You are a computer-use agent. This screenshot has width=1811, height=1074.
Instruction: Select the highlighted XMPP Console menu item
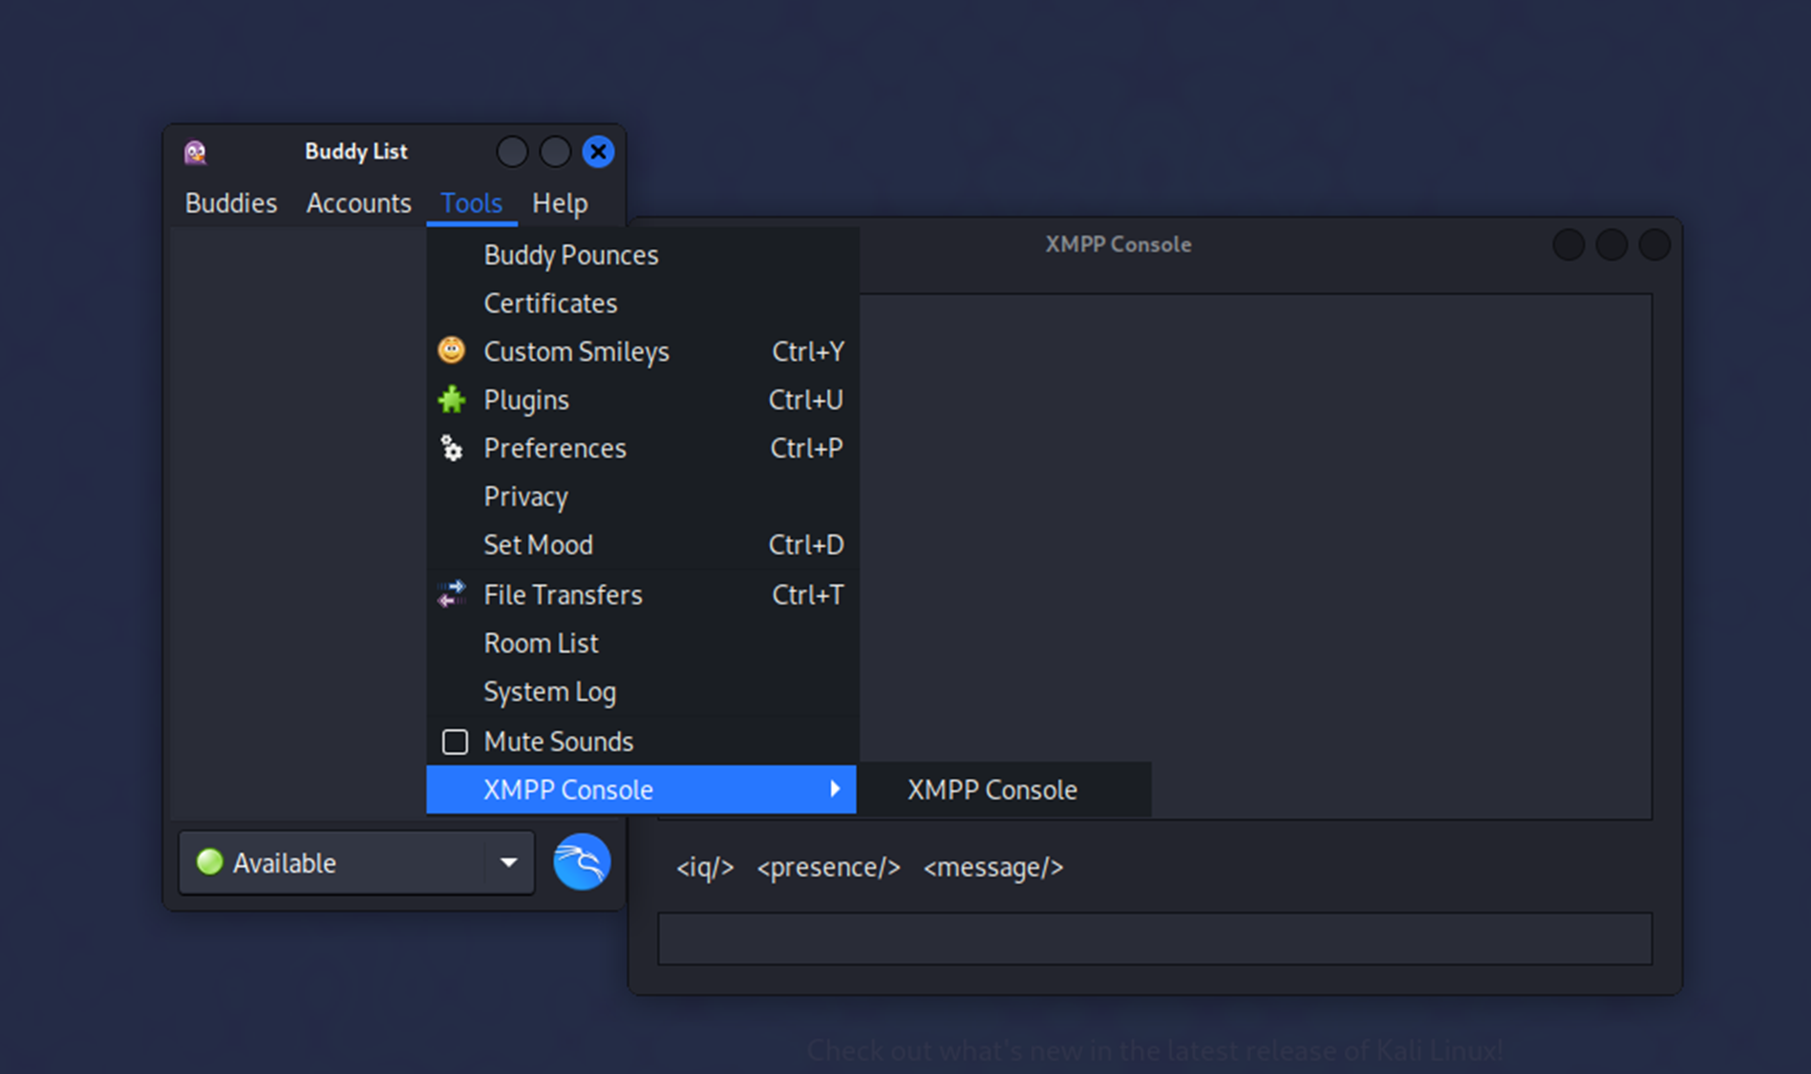tap(642, 790)
